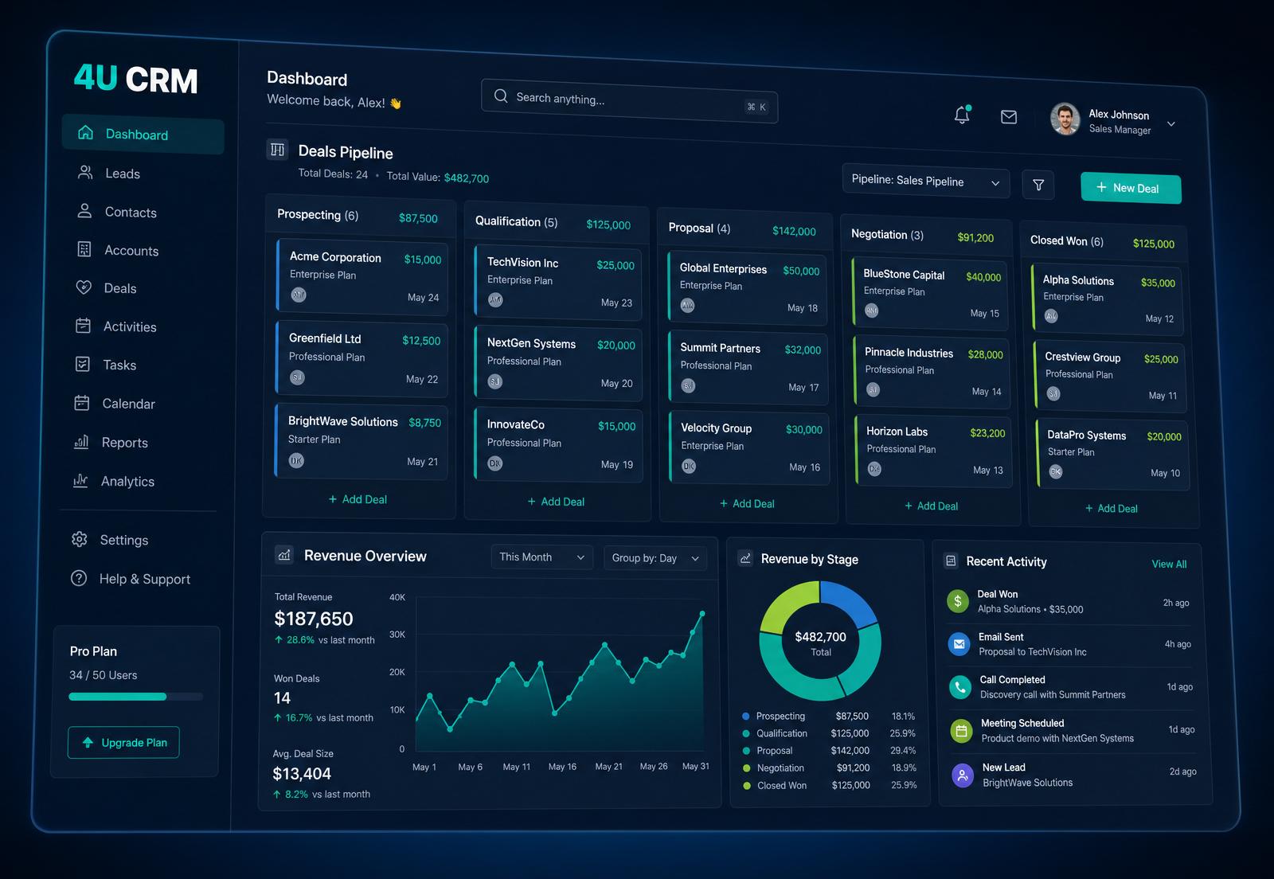This screenshot has height=879, width=1274.
Task: Click the owner avatar on BlueStone Capital card
Action: tap(872, 311)
